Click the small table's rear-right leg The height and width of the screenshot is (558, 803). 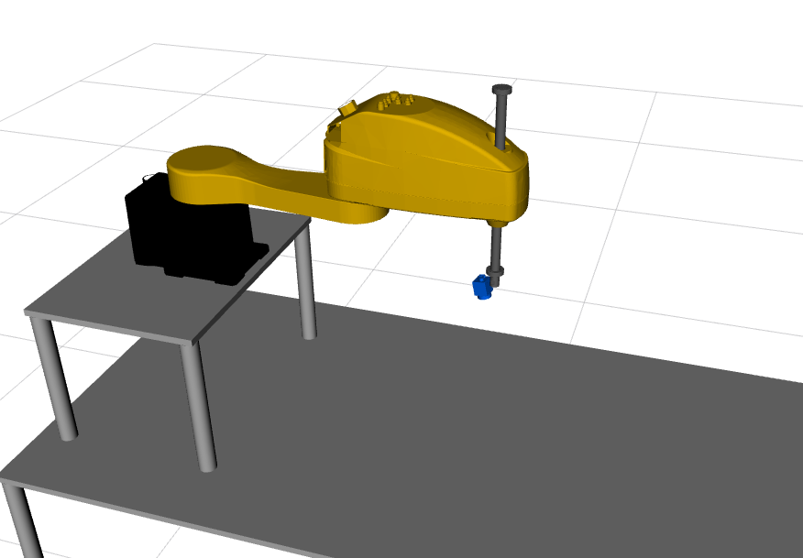click(306, 282)
